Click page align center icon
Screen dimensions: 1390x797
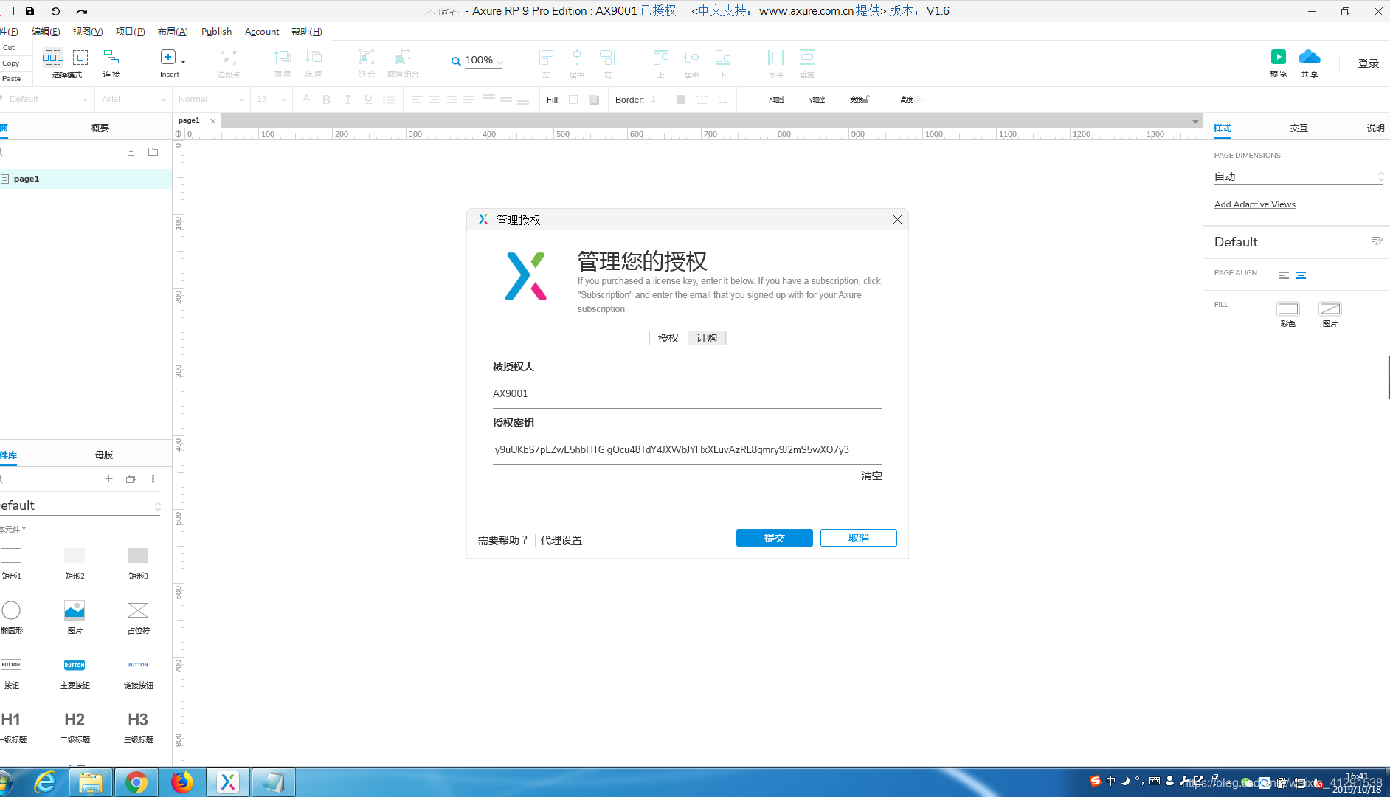point(1301,275)
